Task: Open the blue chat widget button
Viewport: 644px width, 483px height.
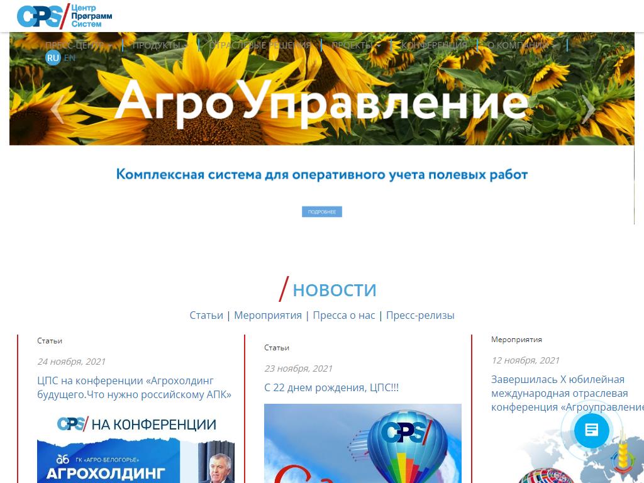Action: tap(591, 431)
